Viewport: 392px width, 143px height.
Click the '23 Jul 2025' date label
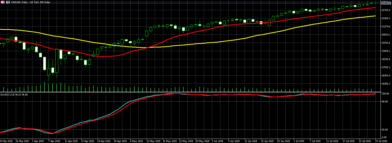tap(365, 141)
